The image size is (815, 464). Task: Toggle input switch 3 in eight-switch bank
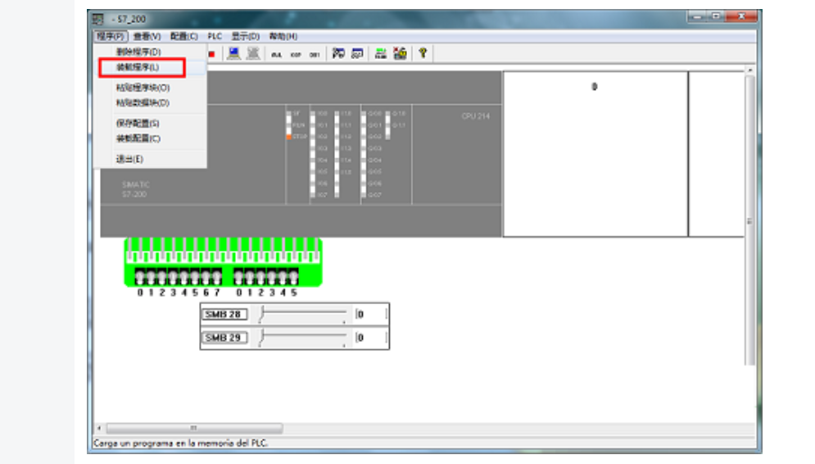click(x=173, y=276)
